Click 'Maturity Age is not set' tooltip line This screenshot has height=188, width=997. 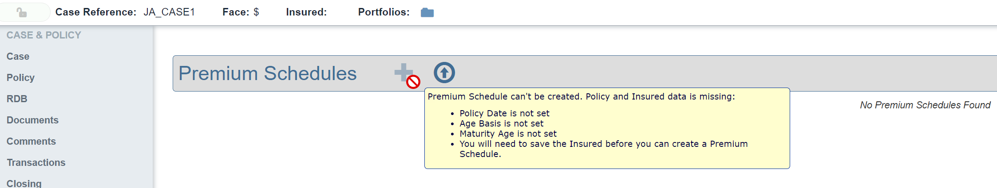pyautogui.click(x=508, y=134)
